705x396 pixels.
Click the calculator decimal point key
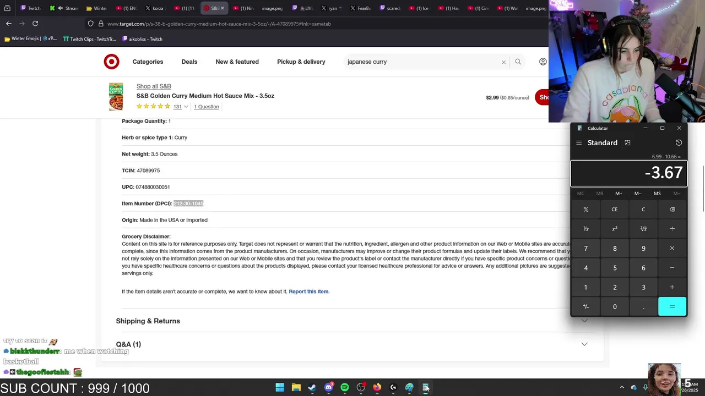[x=643, y=307]
